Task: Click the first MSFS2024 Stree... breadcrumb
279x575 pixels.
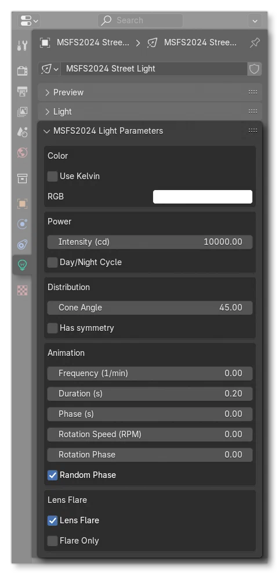Action: click(93, 42)
